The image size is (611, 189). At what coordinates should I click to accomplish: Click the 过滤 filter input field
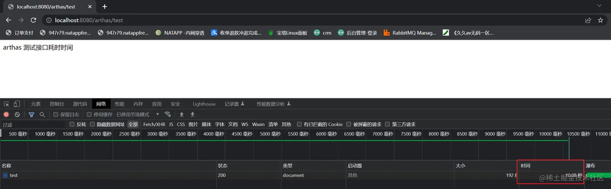pos(34,124)
